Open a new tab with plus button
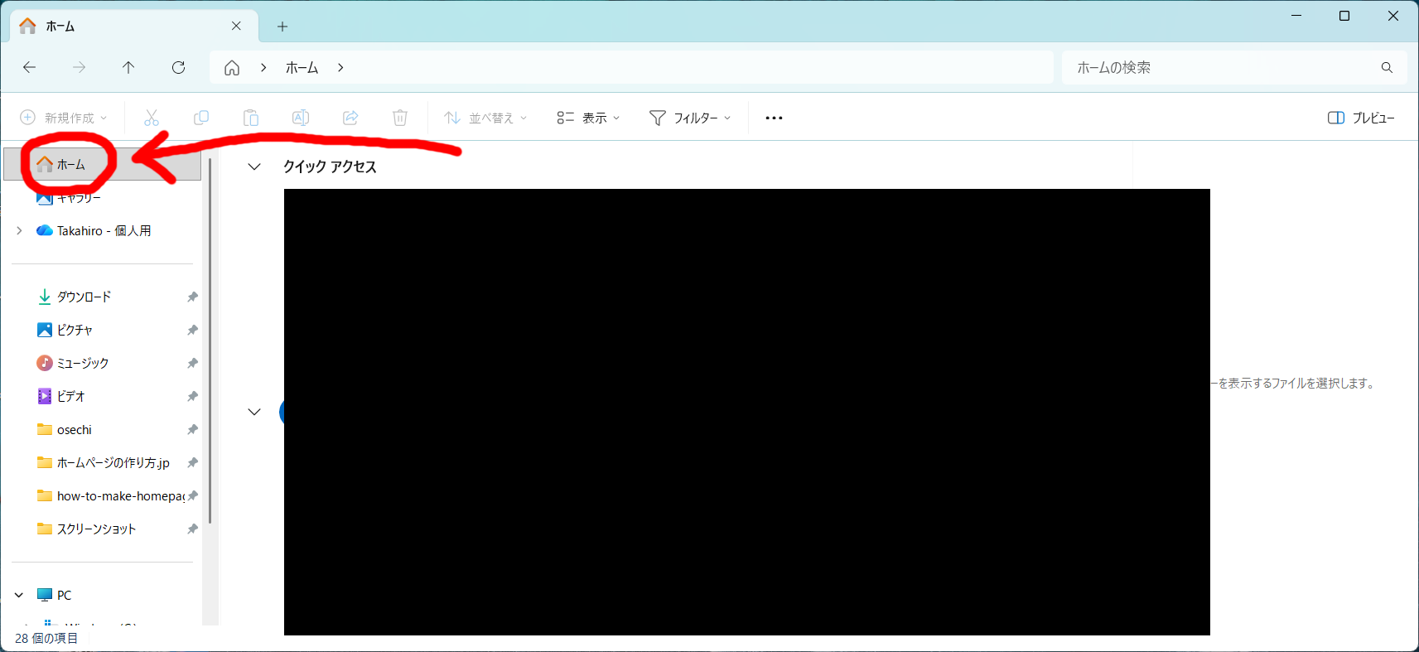This screenshot has height=652, width=1419. click(x=282, y=27)
